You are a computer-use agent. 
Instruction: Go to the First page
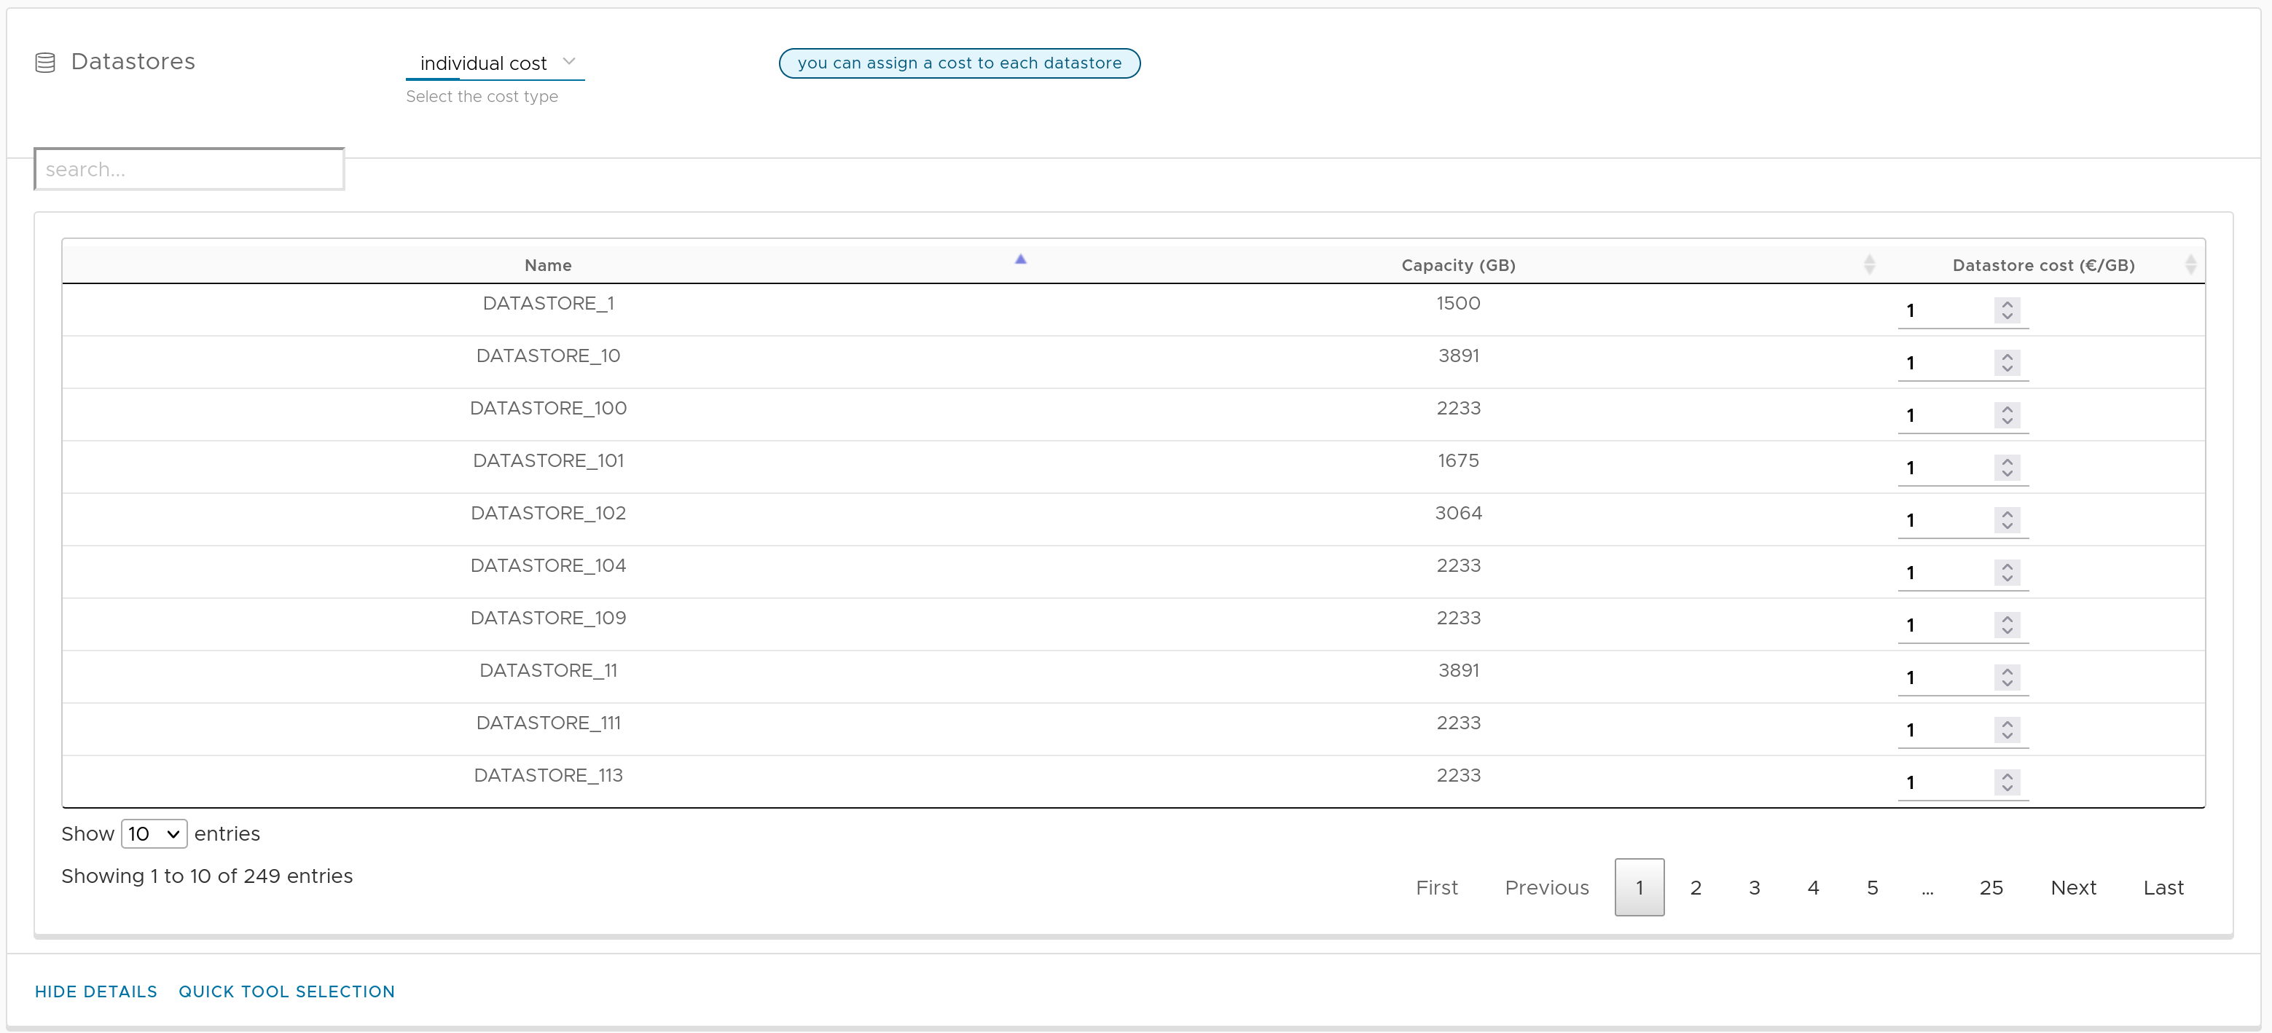[x=1437, y=887]
